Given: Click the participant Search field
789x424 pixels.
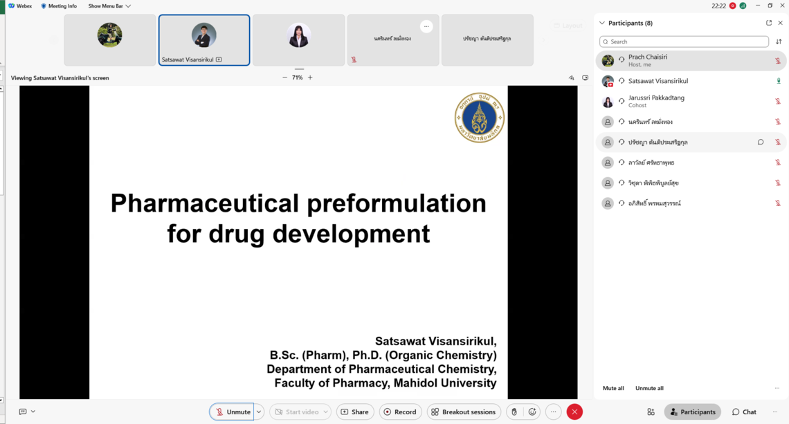Looking at the screenshot, I should pos(684,42).
